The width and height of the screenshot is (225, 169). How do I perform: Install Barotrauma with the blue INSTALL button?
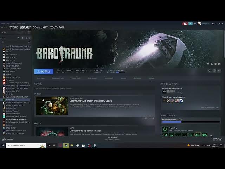coord(44,71)
